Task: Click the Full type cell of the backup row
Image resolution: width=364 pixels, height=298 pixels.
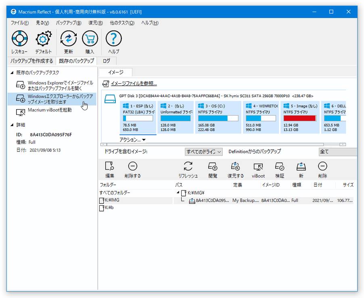Action: point(295,201)
